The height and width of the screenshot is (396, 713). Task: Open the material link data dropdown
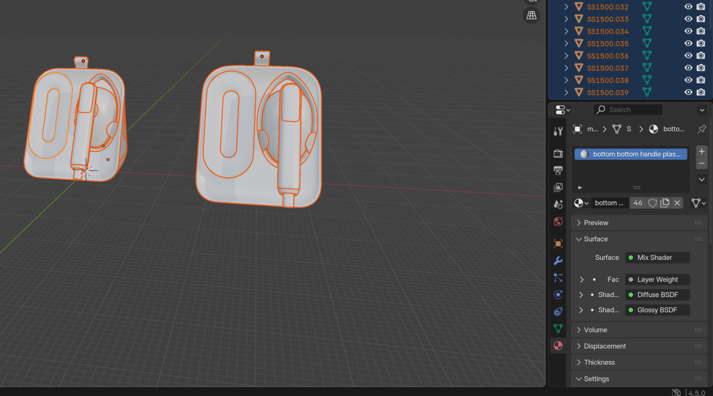point(699,203)
